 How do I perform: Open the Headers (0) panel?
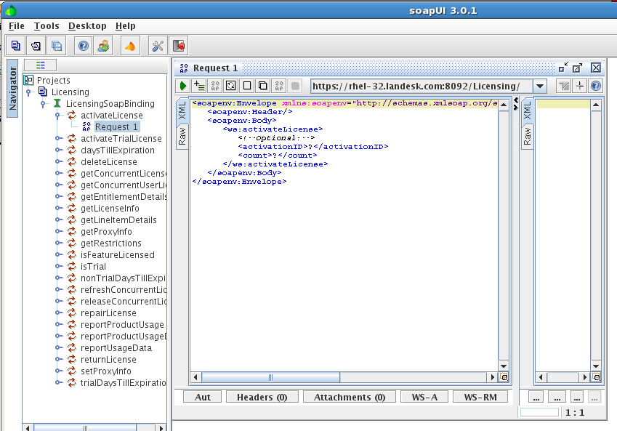pos(262,397)
